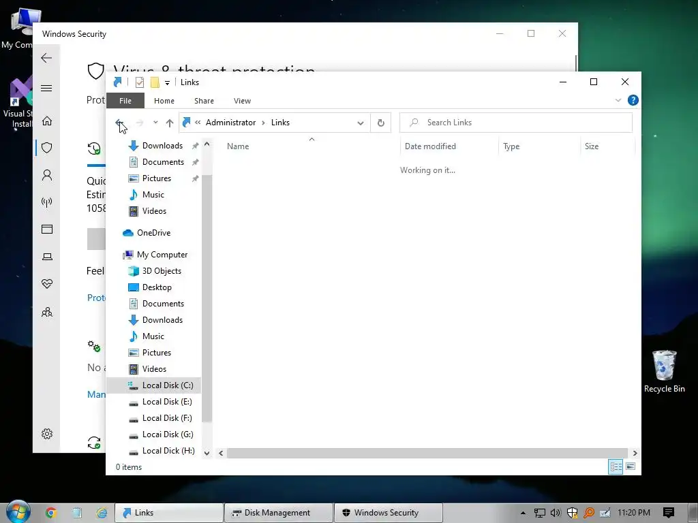Click the Start button orb
The height and width of the screenshot is (523, 698).
18,512
